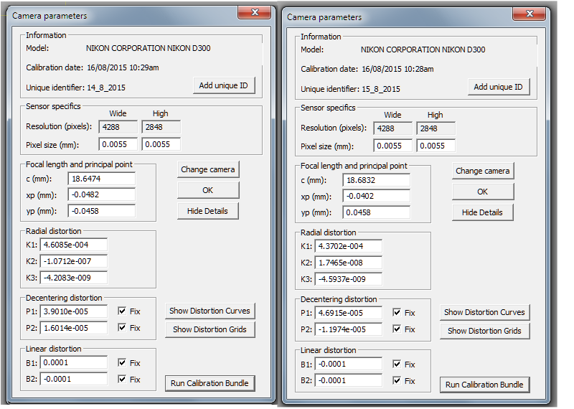574x409 pixels.
Task: Click xp field with value -0.0402
Action: point(376,196)
